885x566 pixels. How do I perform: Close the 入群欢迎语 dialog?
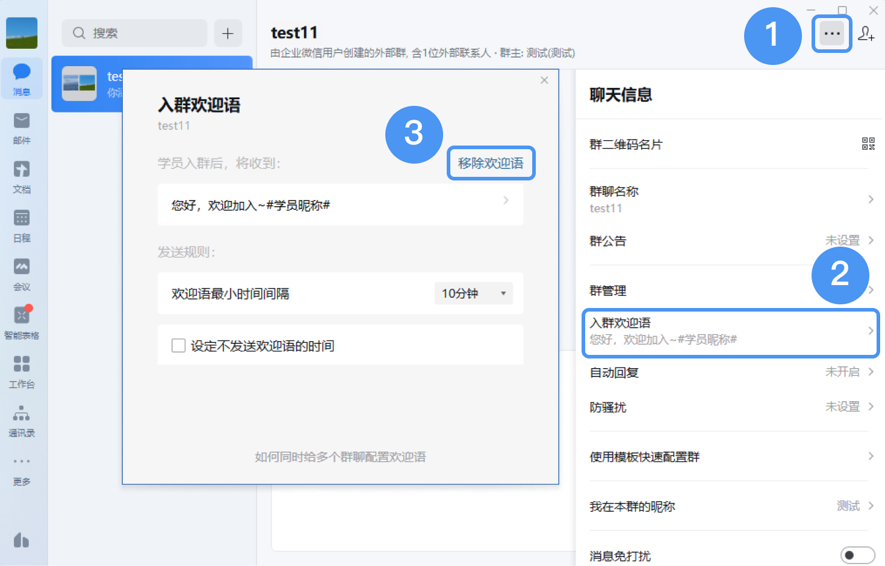(x=544, y=80)
